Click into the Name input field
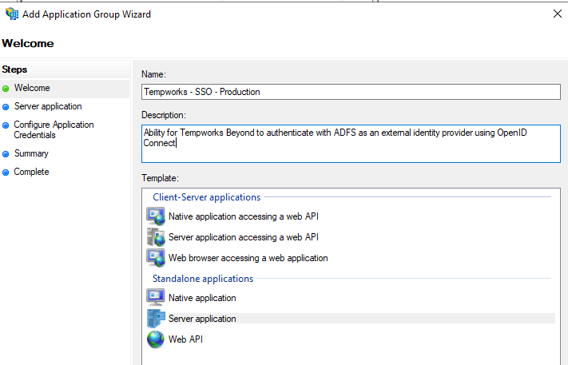The height and width of the screenshot is (365, 568). tap(351, 92)
